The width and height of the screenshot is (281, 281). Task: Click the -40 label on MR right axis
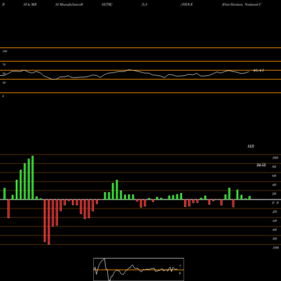[274, 221]
